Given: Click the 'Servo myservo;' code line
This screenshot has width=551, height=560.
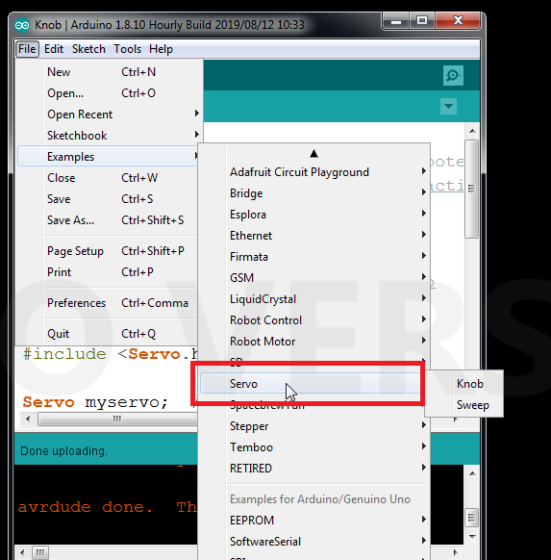Looking at the screenshot, I should (95, 402).
